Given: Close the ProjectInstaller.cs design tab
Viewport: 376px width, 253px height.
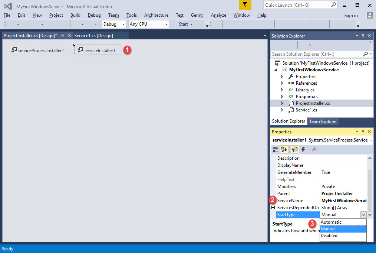Looking at the screenshot, I should pyautogui.click(x=69, y=36).
